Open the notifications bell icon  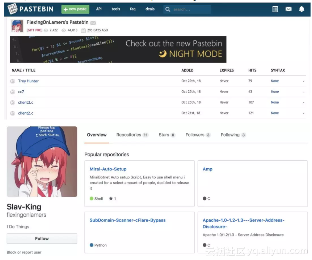302,9
